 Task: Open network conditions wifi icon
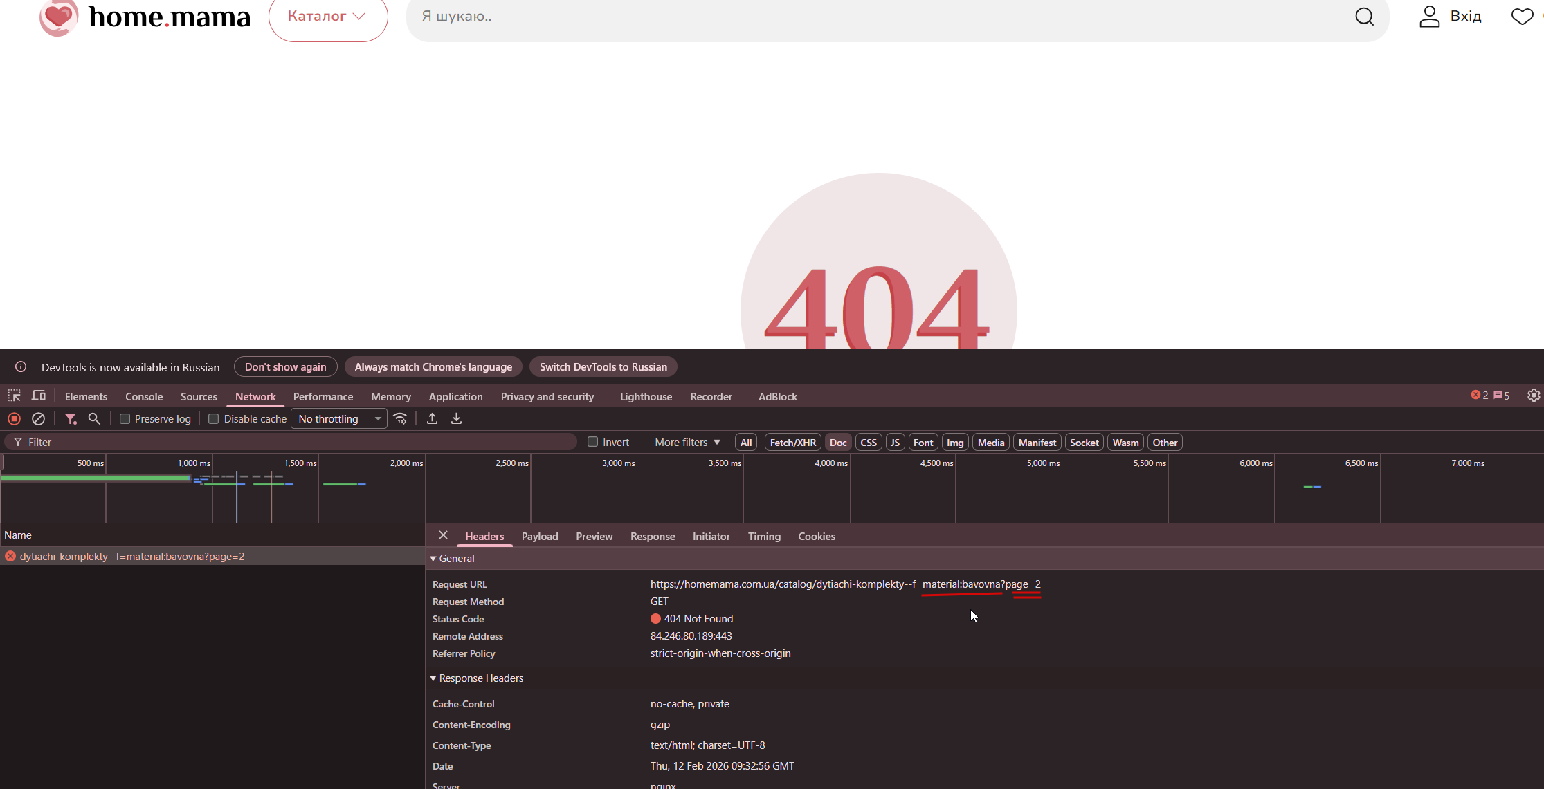[400, 418]
